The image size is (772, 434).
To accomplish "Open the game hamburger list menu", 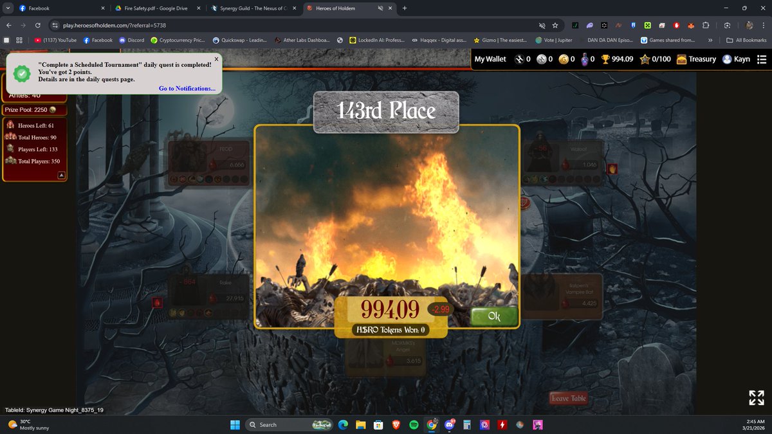I will click(x=762, y=59).
